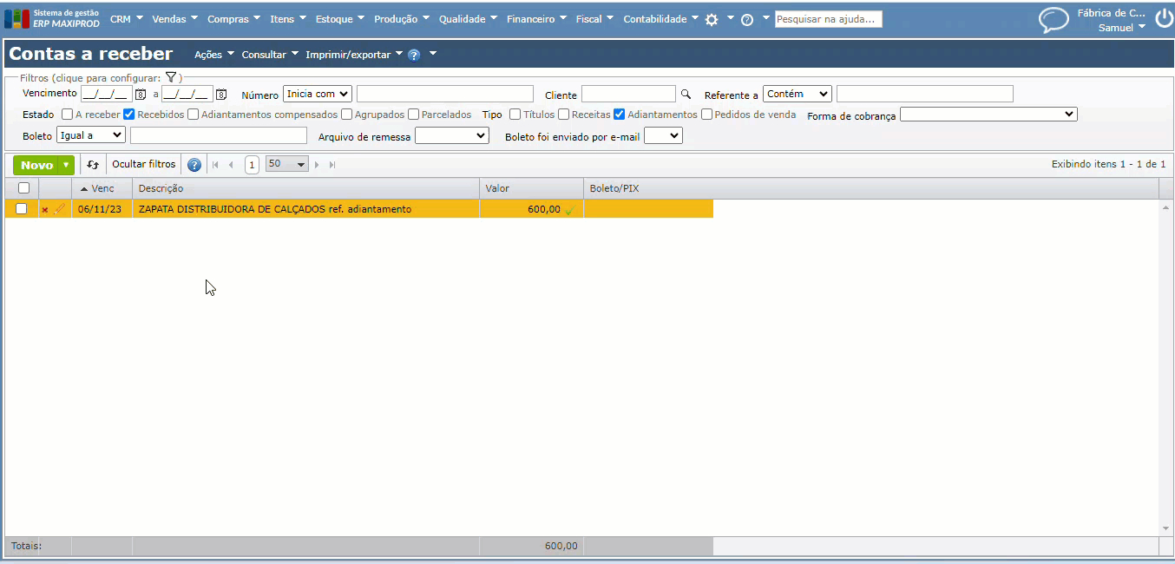Click the green checkmark beside 600,00
The width and height of the screenshot is (1175, 564).
click(569, 210)
